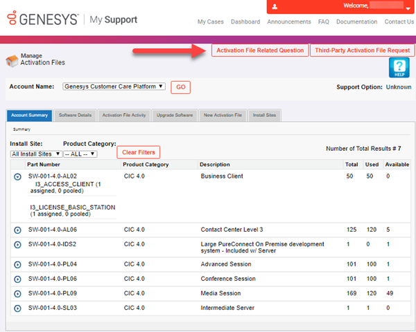Image resolution: width=416 pixels, height=332 pixels.
Task: Click total value 125 in Contact Center row
Action: [352, 230]
